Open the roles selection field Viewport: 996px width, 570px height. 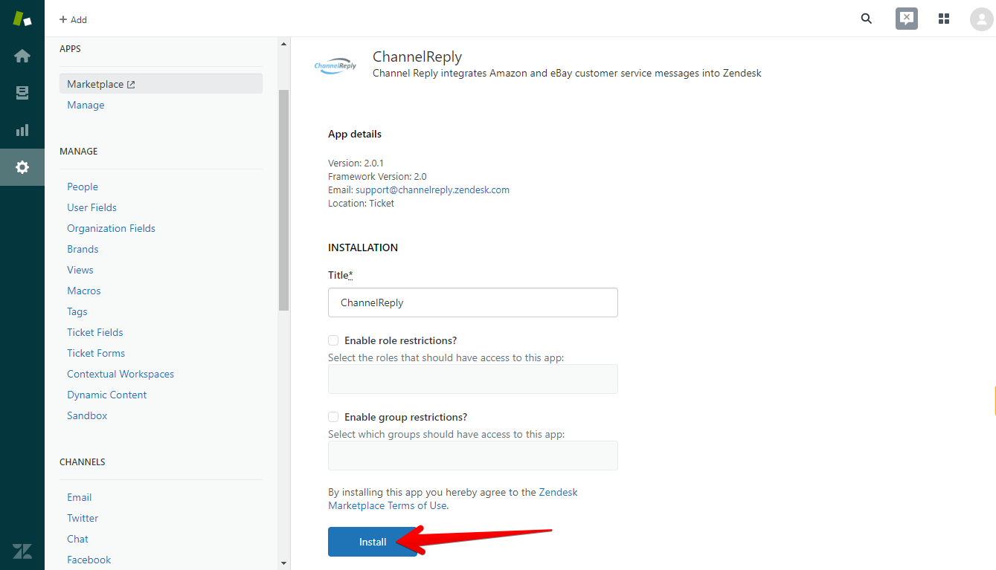(x=473, y=379)
